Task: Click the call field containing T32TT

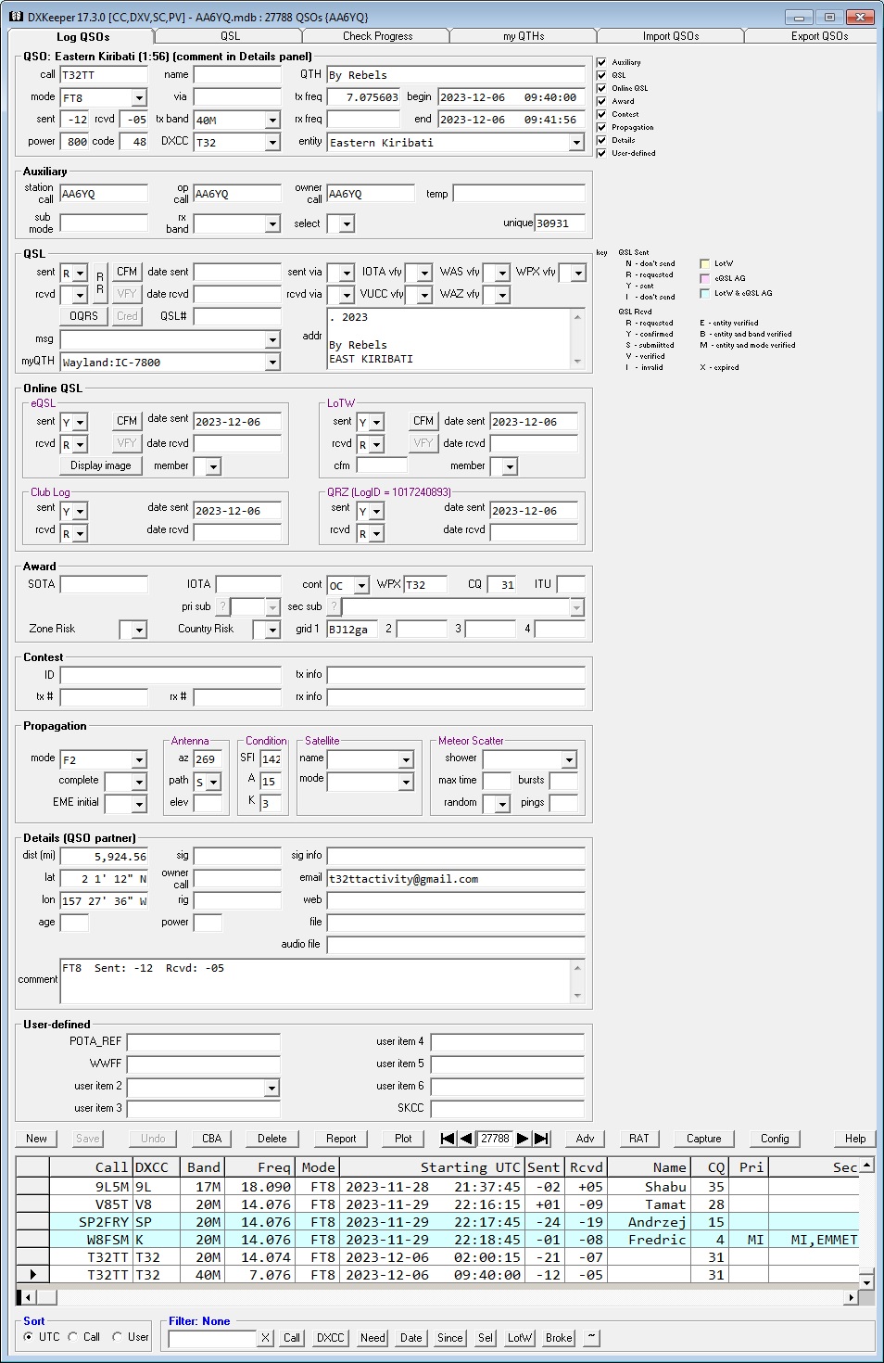Action: point(104,75)
